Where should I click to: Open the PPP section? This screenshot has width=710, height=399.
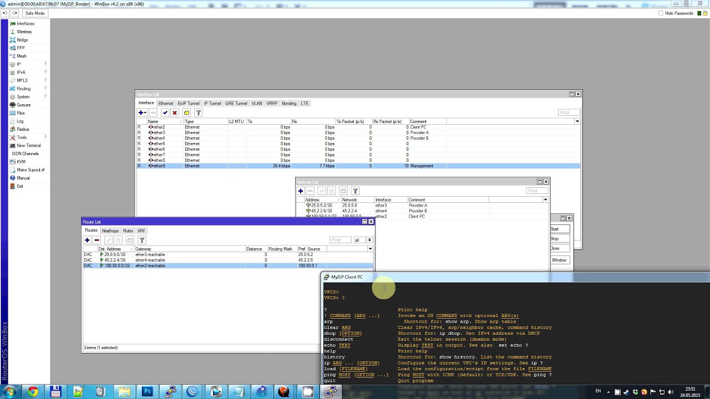[21, 48]
